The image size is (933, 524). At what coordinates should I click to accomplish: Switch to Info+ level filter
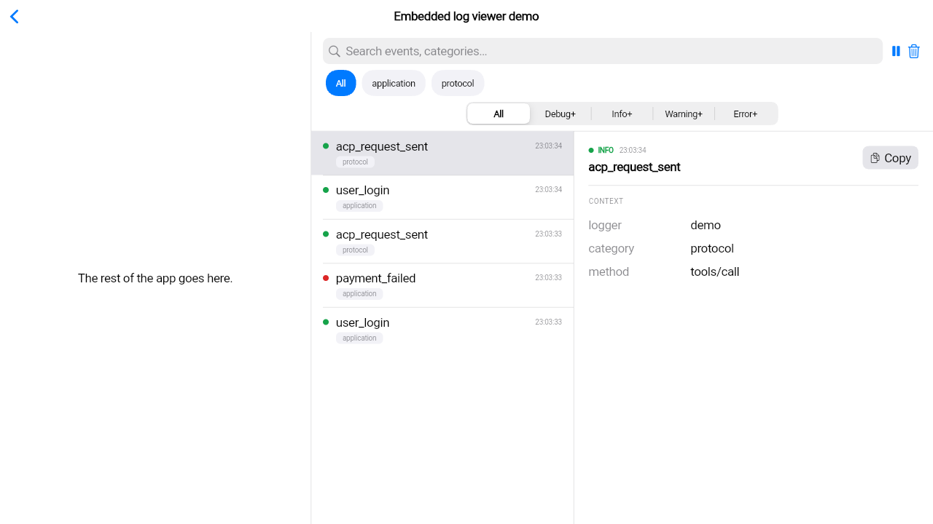pyautogui.click(x=622, y=114)
